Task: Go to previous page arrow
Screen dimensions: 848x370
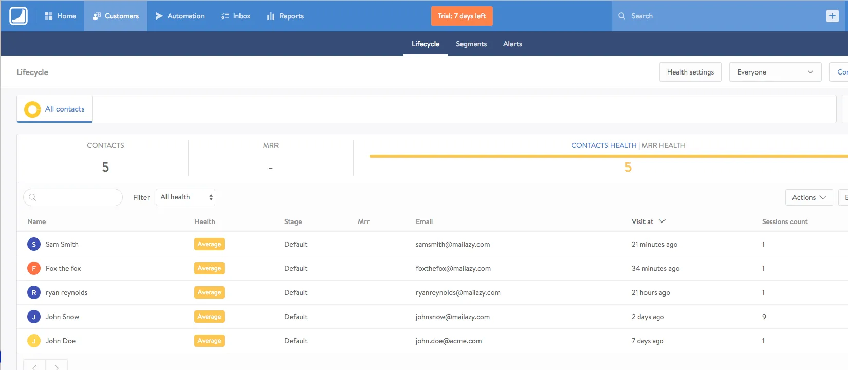Action: 34,366
